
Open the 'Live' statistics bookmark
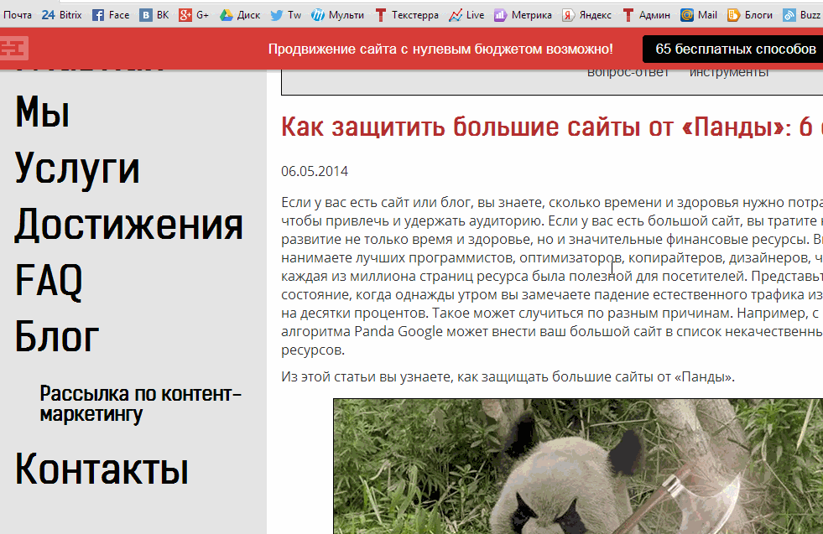(x=466, y=14)
